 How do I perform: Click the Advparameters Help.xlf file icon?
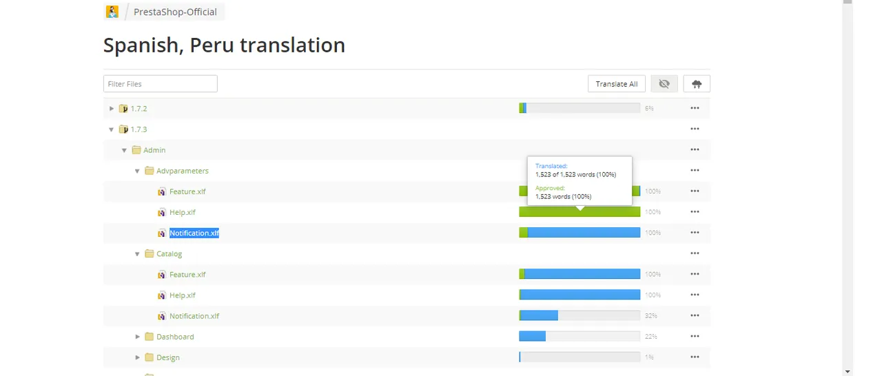(162, 212)
